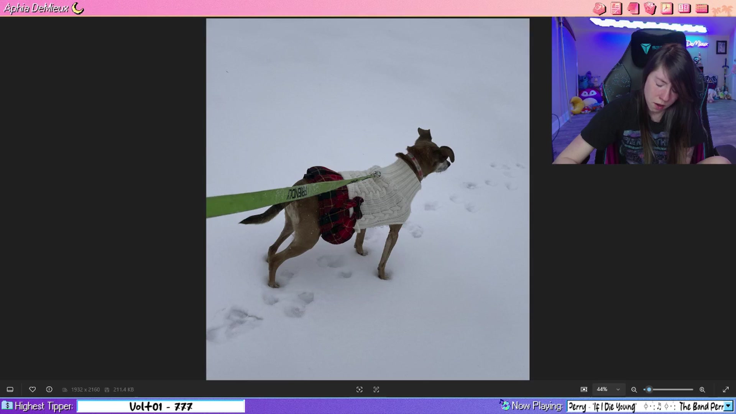Select the scan text frame icon
Viewport: 736px width, 414px height.
(x=376, y=389)
